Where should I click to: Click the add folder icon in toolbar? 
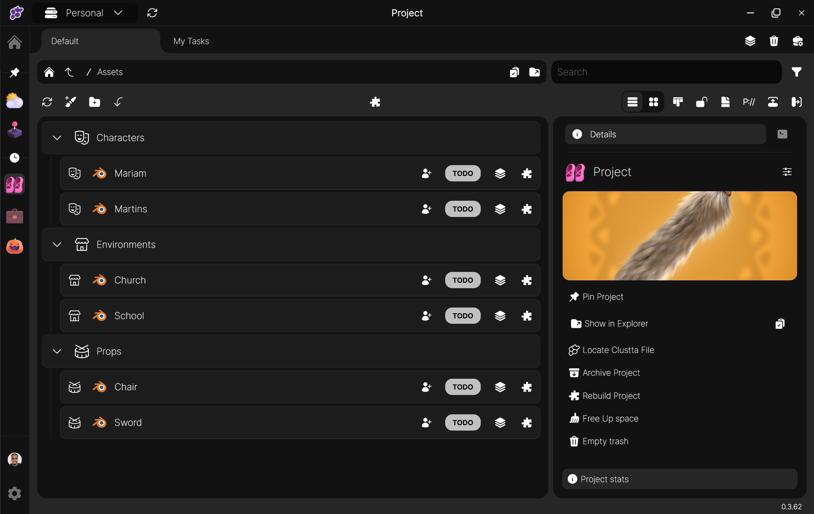click(94, 102)
